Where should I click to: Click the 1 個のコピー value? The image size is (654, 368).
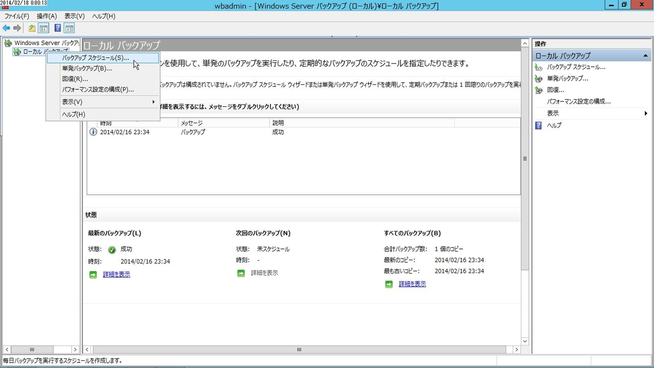coord(449,249)
